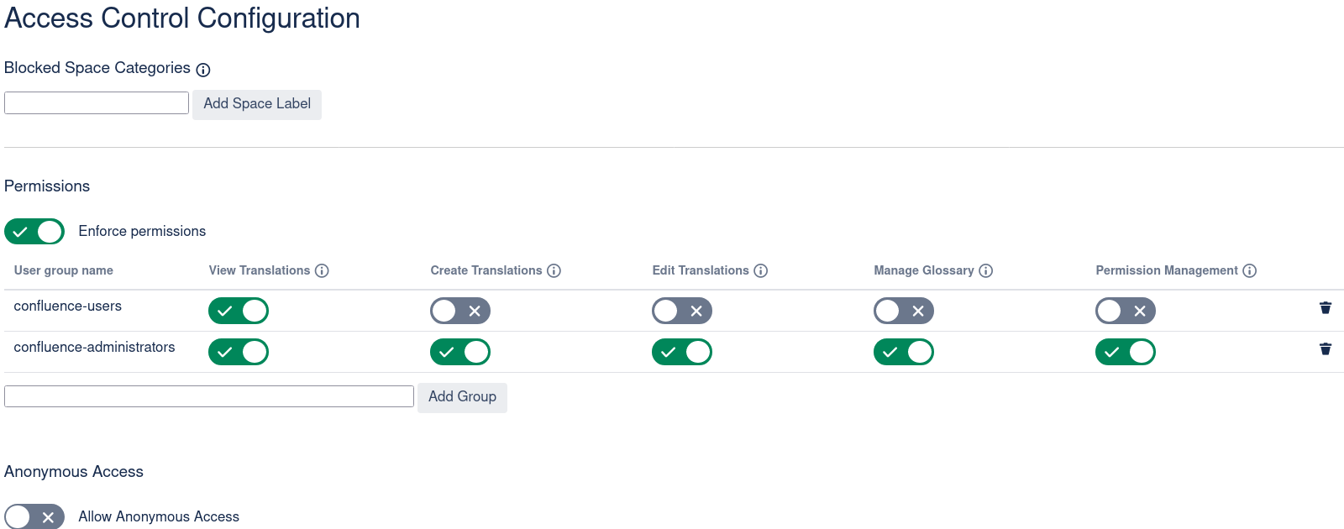
Task: Turn off Manage Glossary for confluence-administrators
Action: (903, 352)
